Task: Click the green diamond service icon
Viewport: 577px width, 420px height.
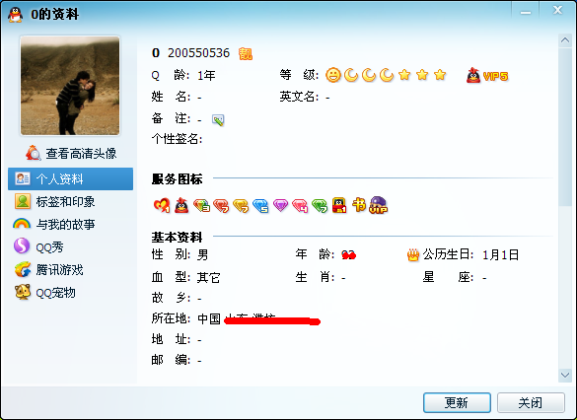Action: (x=320, y=206)
